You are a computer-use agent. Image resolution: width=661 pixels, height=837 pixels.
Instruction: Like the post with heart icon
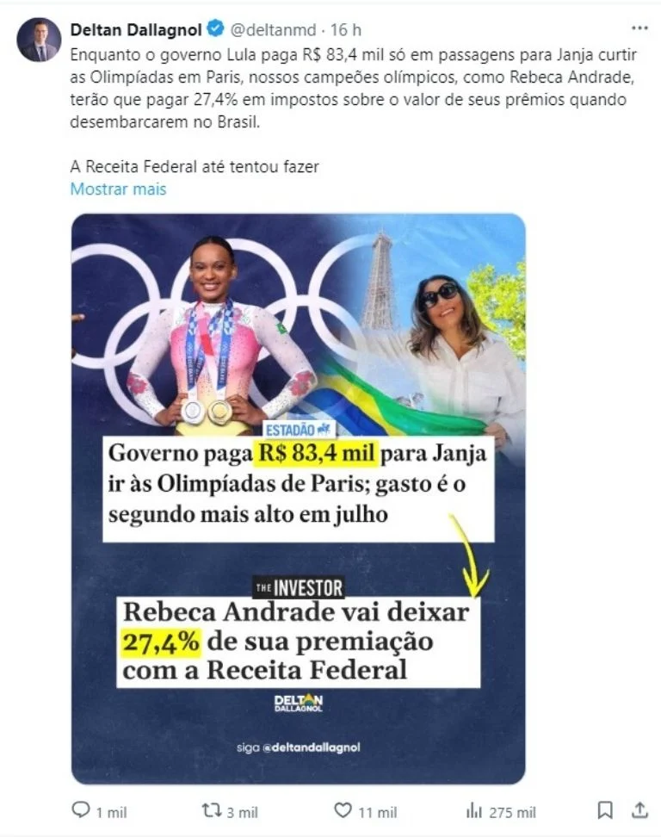[343, 810]
